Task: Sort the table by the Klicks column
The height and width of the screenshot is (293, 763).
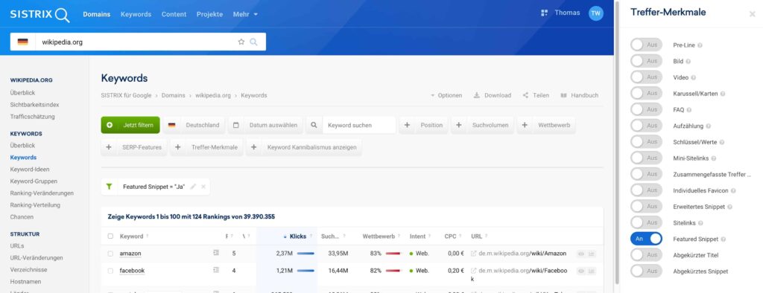Action: (x=298, y=236)
